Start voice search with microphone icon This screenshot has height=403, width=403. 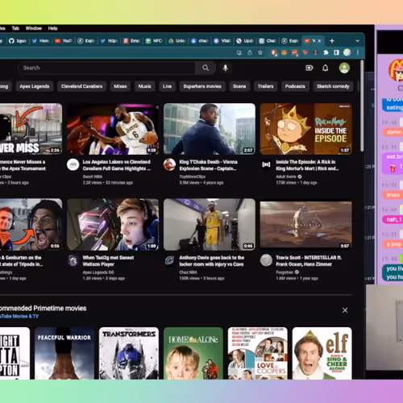(x=226, y=68)
